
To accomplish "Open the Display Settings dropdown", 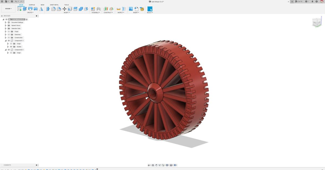I will (167, 165).
